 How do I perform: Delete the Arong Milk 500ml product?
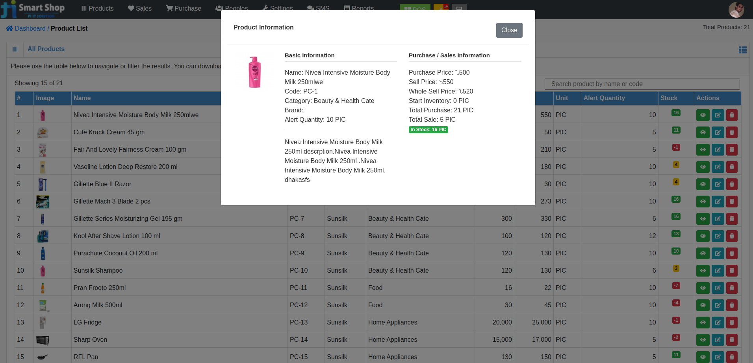(x=732, y=305)
